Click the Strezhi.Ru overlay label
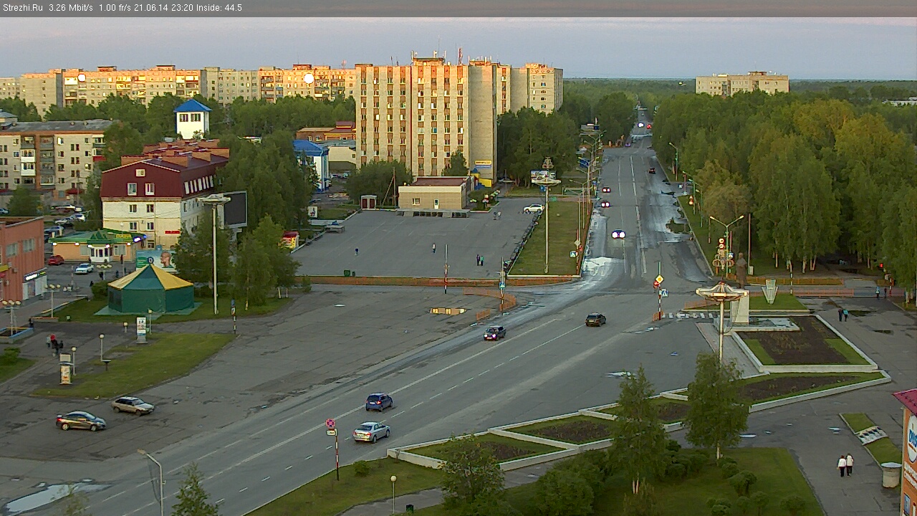Viewport: 917px width, 516px height. [x=23, y=8]
